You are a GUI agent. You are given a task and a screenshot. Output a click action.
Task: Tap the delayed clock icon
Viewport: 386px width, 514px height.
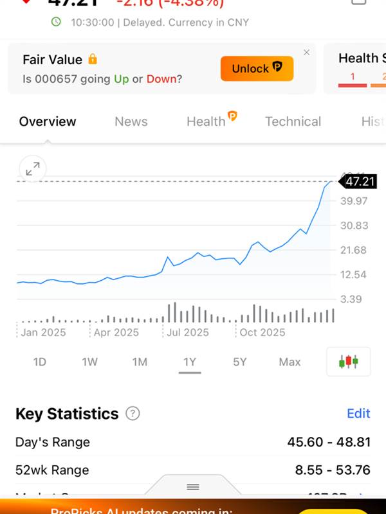pos(57,22)
